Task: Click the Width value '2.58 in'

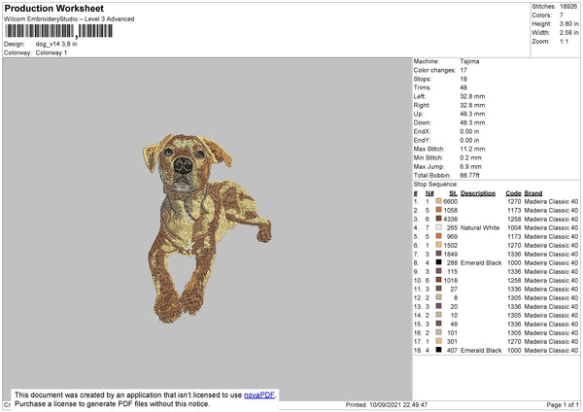Action: tap(568, 33)
